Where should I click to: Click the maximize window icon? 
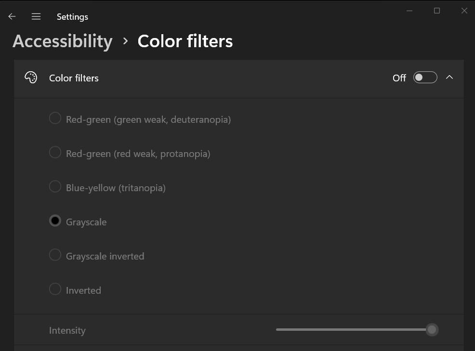[436, 10]
